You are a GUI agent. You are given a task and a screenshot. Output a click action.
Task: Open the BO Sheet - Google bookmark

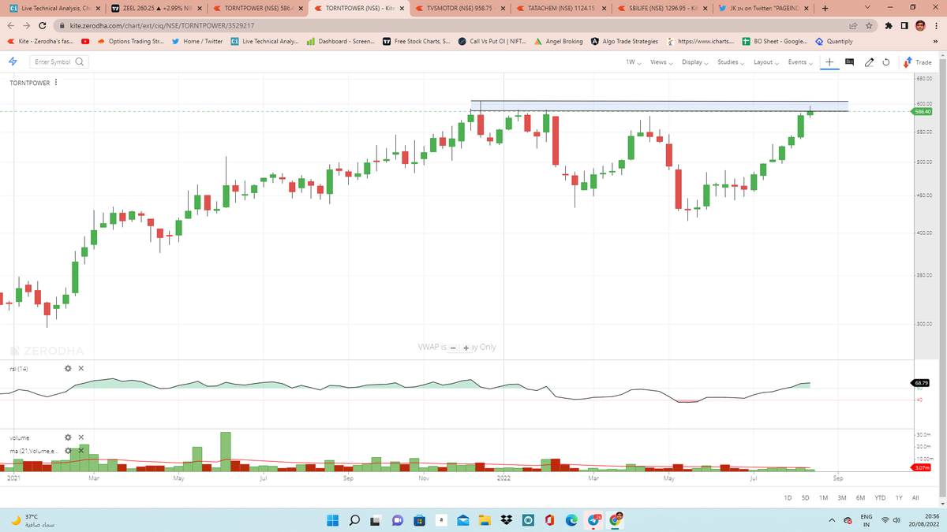[776, 41]
